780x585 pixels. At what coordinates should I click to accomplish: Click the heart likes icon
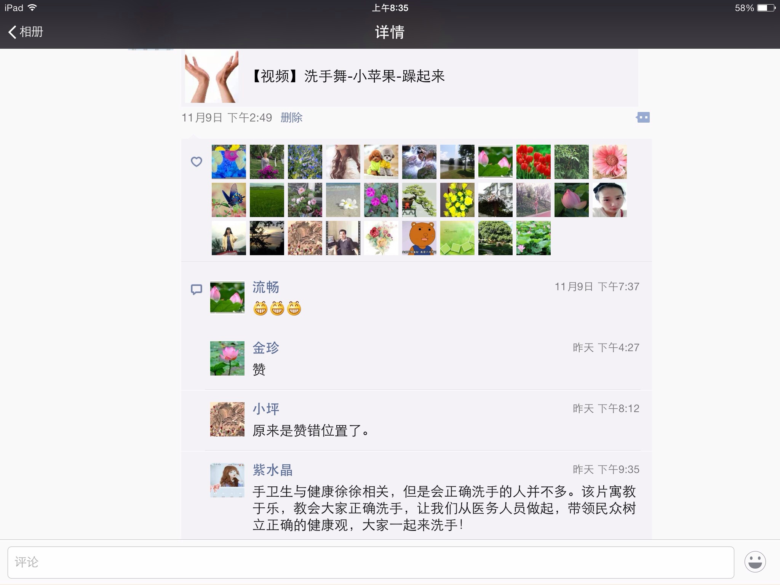click(x=197, y=162)
